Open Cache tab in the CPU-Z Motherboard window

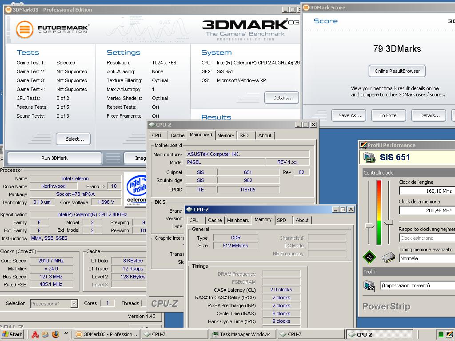point(177,135)
